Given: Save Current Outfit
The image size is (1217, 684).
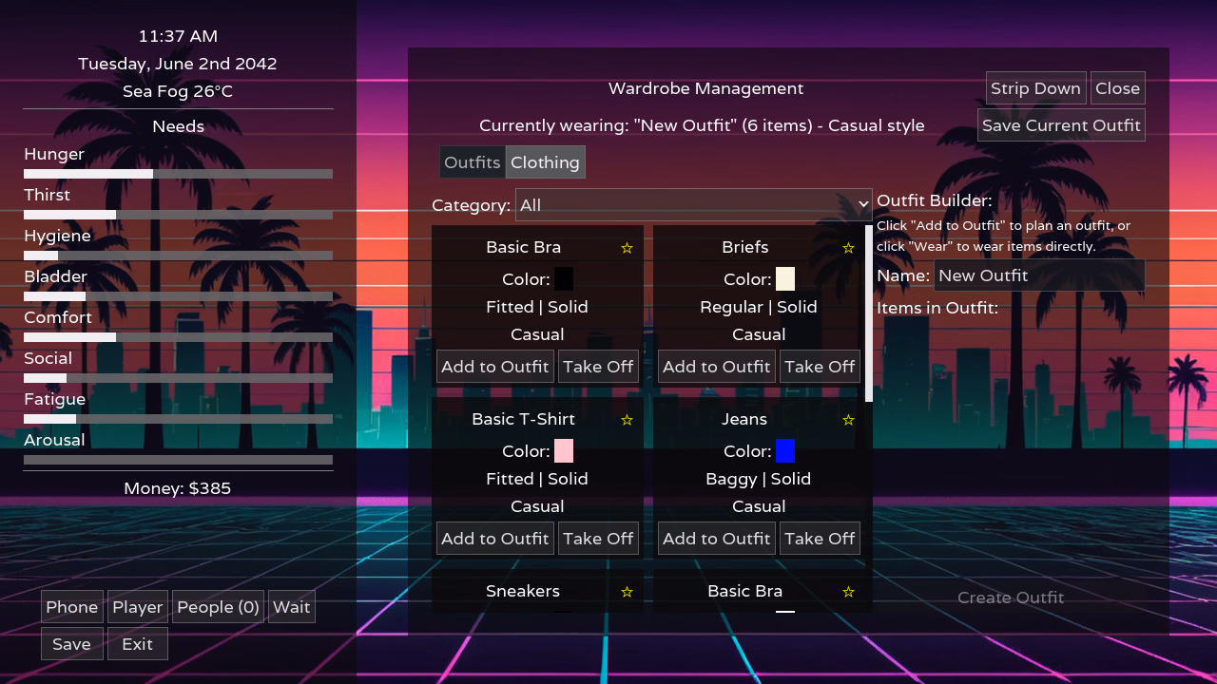Looking at the screenshot, I should tap(1061, 125).
